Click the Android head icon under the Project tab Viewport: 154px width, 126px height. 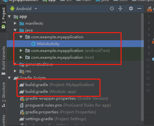pyautogui.click(x=3, y=27)
